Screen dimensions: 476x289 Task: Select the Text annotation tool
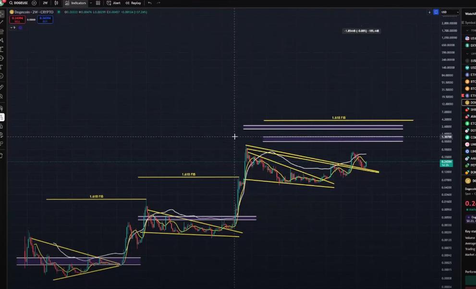pyautogui.click(x=2, y=67)
